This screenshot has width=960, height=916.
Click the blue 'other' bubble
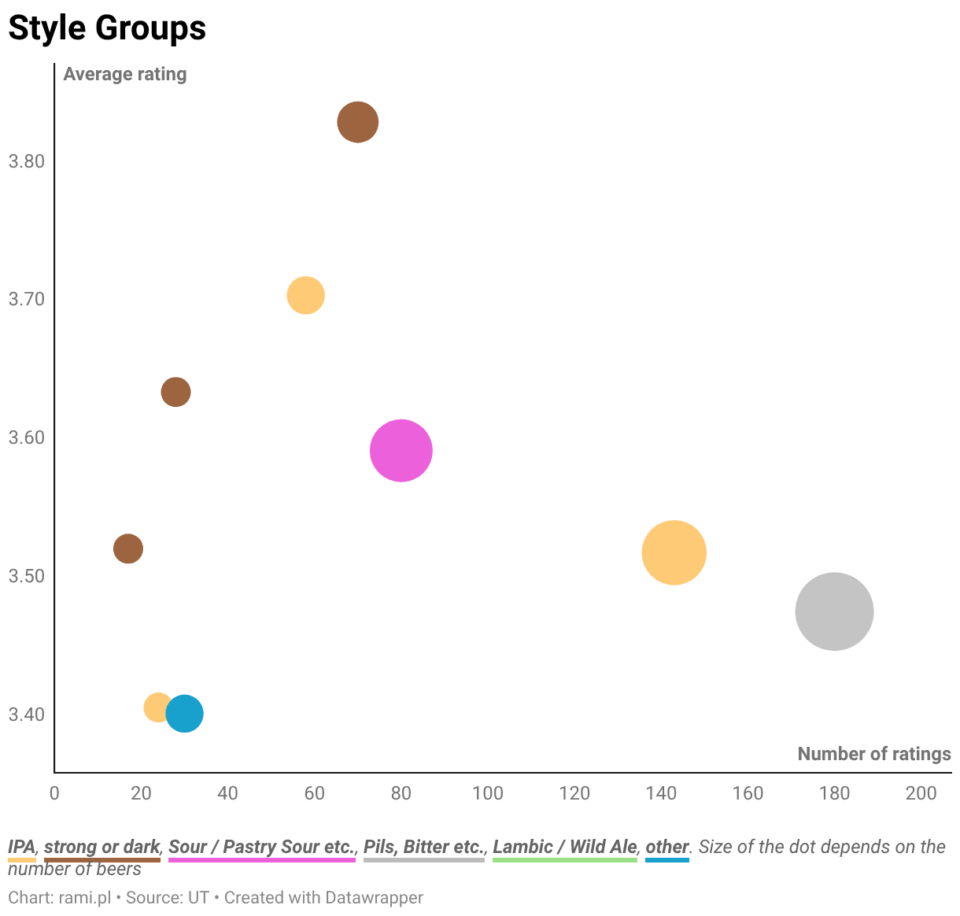(185, 714)
